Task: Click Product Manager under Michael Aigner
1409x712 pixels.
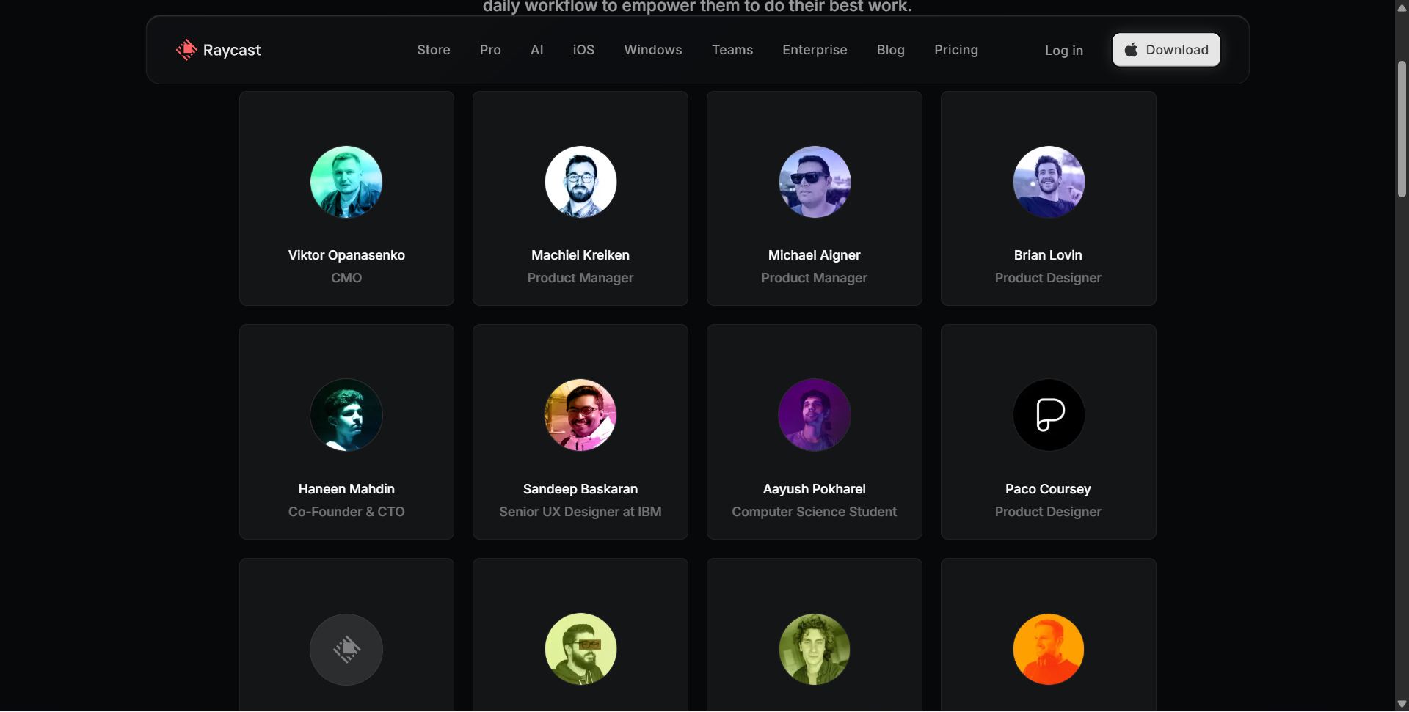Action: pos(815,278)
